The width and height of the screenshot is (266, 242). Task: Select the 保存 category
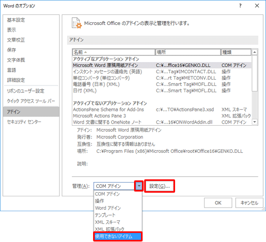[31, 50]
